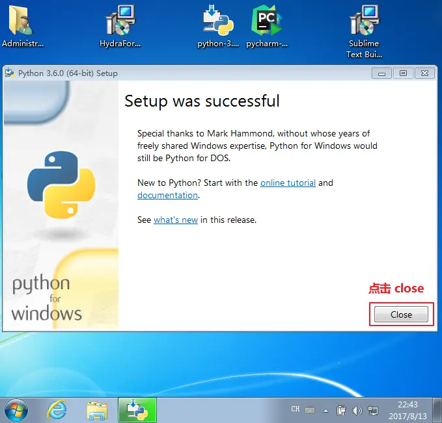Open Windows Explorer from the taskbar

(x=97, y=411)
